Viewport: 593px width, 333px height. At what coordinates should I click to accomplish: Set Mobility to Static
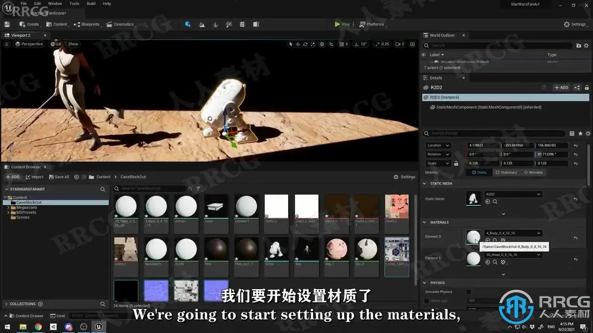(479, 173)
